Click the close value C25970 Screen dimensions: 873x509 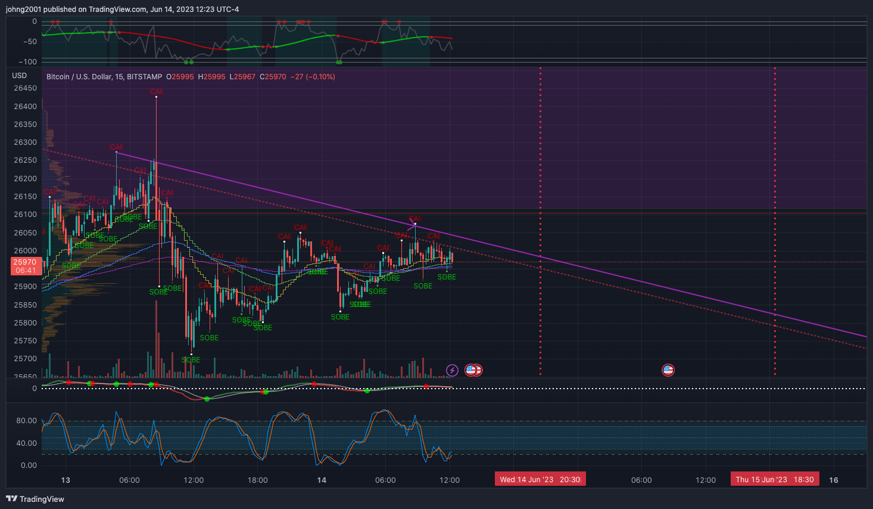273,77
